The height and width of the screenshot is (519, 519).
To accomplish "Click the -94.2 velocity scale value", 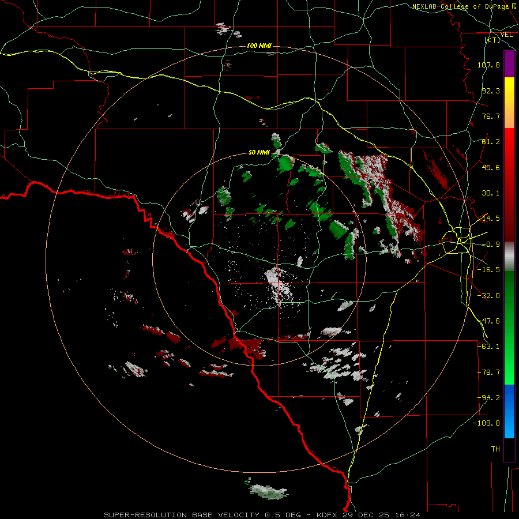I will [x=488, y=398].
